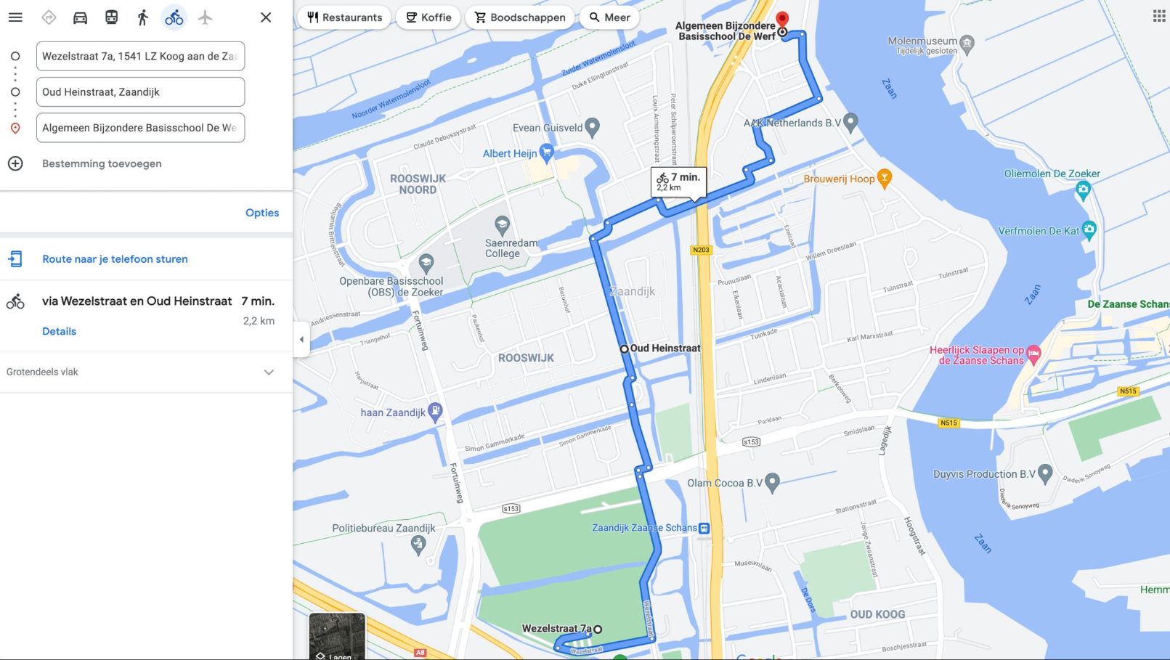Open route Opties link

262,213
